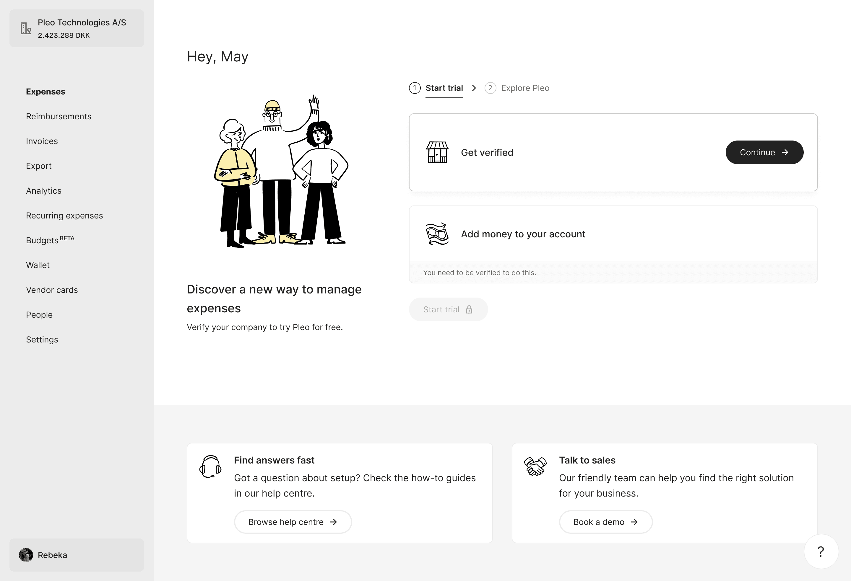Click the banknotes icon beside Add money
The width and height of the screenshot is (851, 581).
point(437,234)
